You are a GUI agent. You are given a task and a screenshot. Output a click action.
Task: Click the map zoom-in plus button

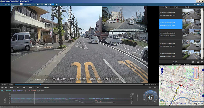pyautogui.click(x=162, y=68)
